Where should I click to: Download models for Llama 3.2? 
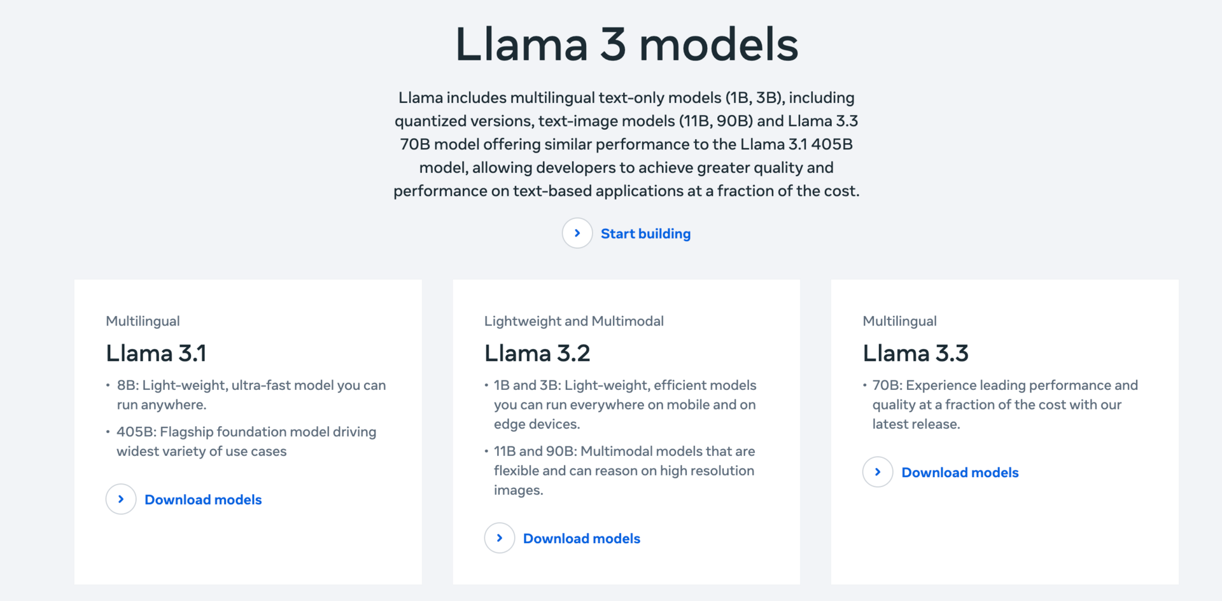tap(582, 539)
